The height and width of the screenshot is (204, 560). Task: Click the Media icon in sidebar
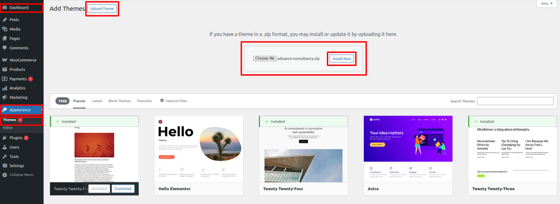5,29
